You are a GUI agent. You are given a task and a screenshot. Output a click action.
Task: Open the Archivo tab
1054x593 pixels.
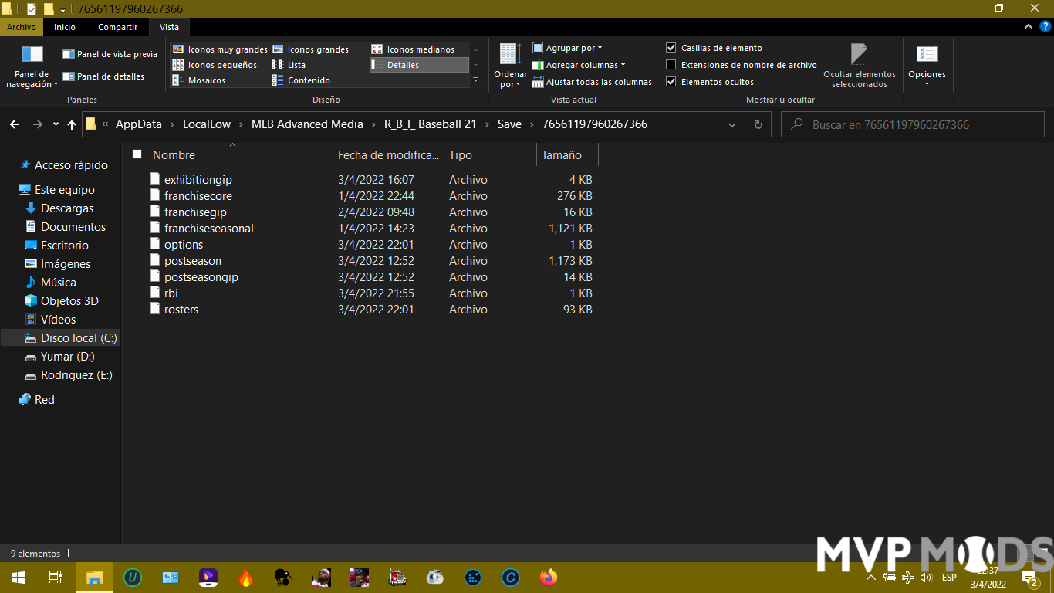22,27
